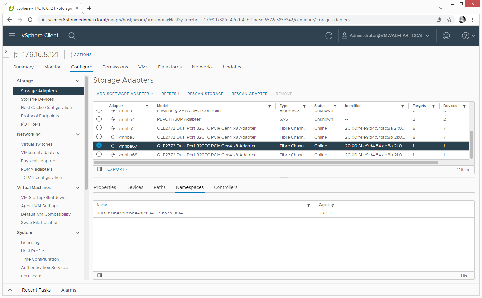Image resolution: width=482 pixels, height=298 pixels.
Task: Click the Refresh button
Action: (170, 94)
